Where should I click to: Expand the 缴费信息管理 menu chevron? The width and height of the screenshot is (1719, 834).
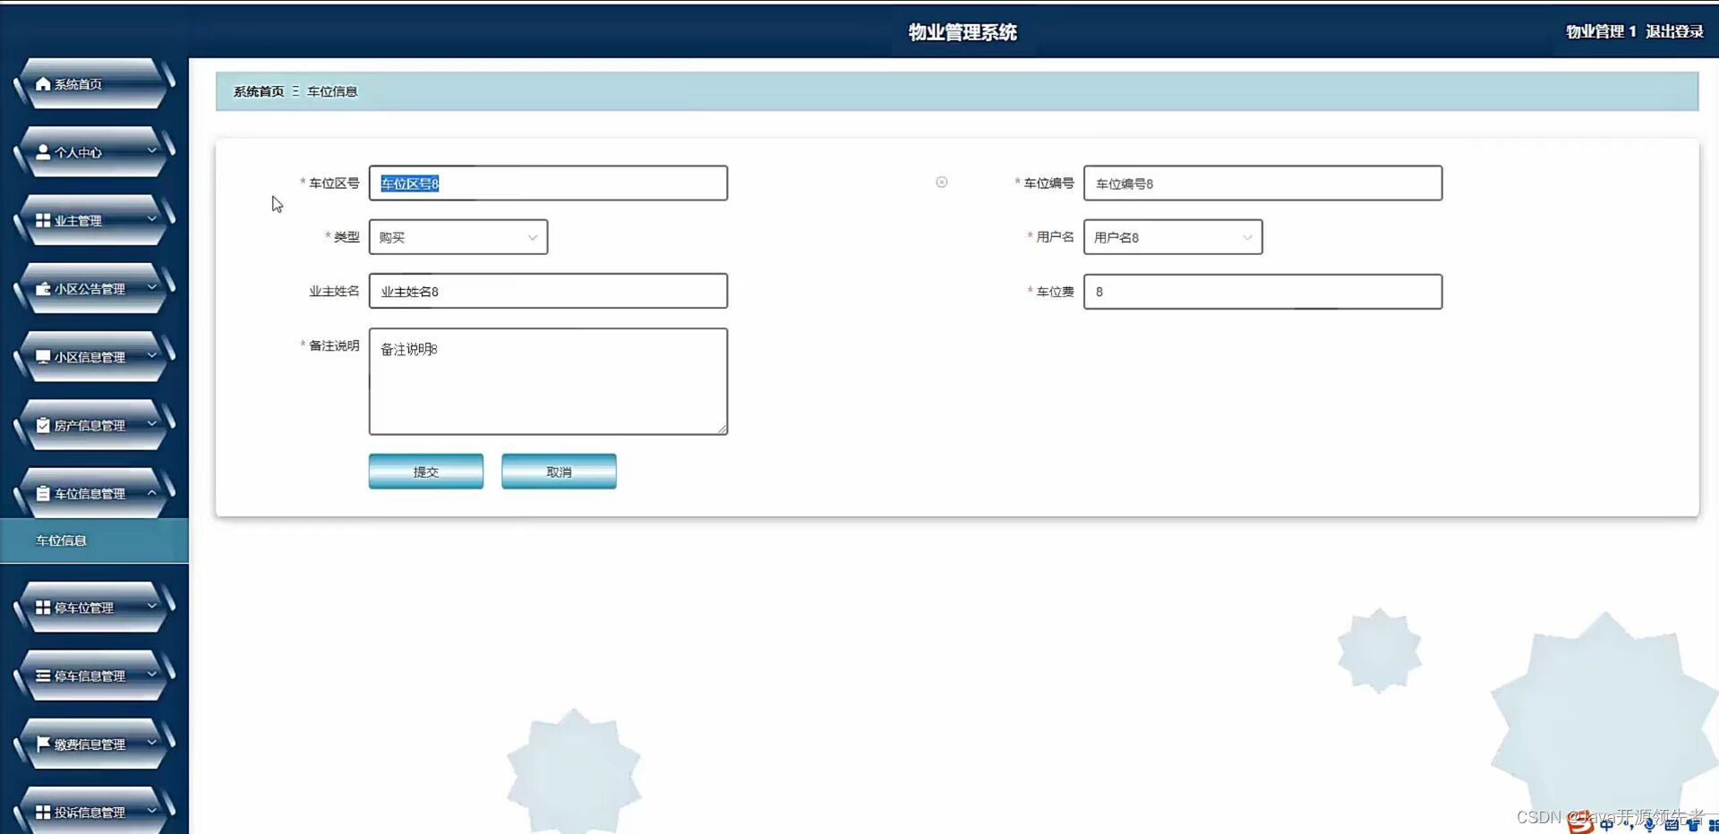[x=151, y=743]
